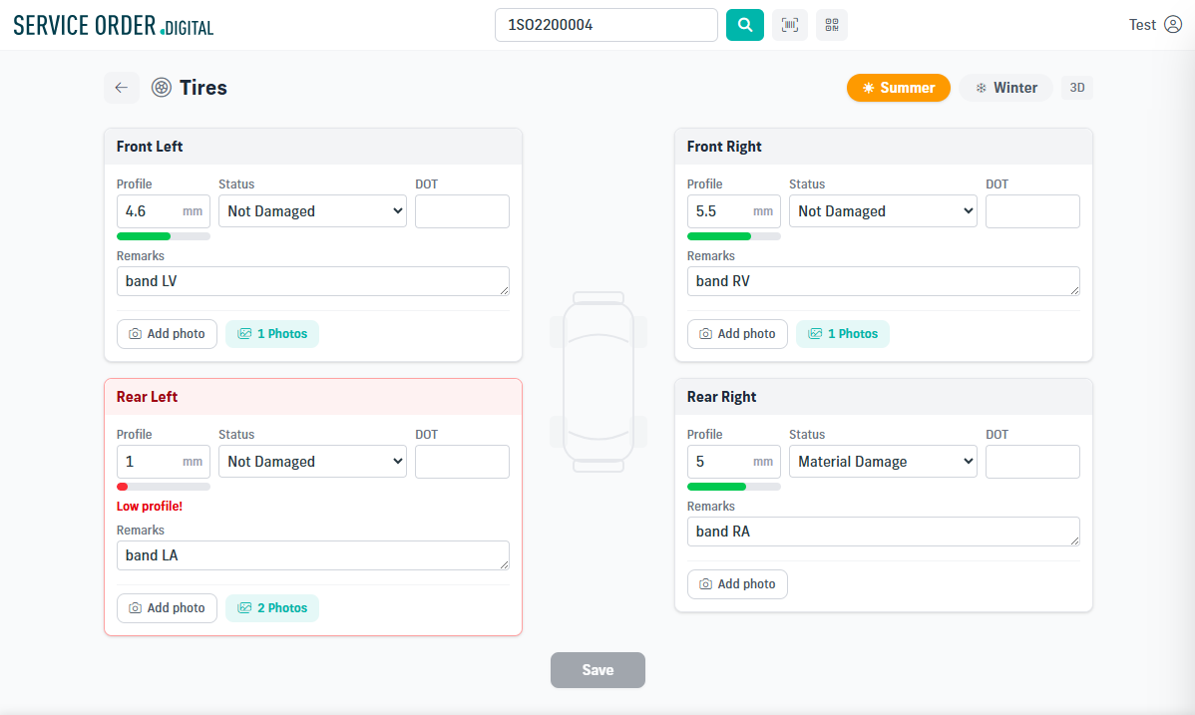This screenshot has width=1195, height=715.
Task: Click the Front Right DOT field
Action: tap(1032, 211)
